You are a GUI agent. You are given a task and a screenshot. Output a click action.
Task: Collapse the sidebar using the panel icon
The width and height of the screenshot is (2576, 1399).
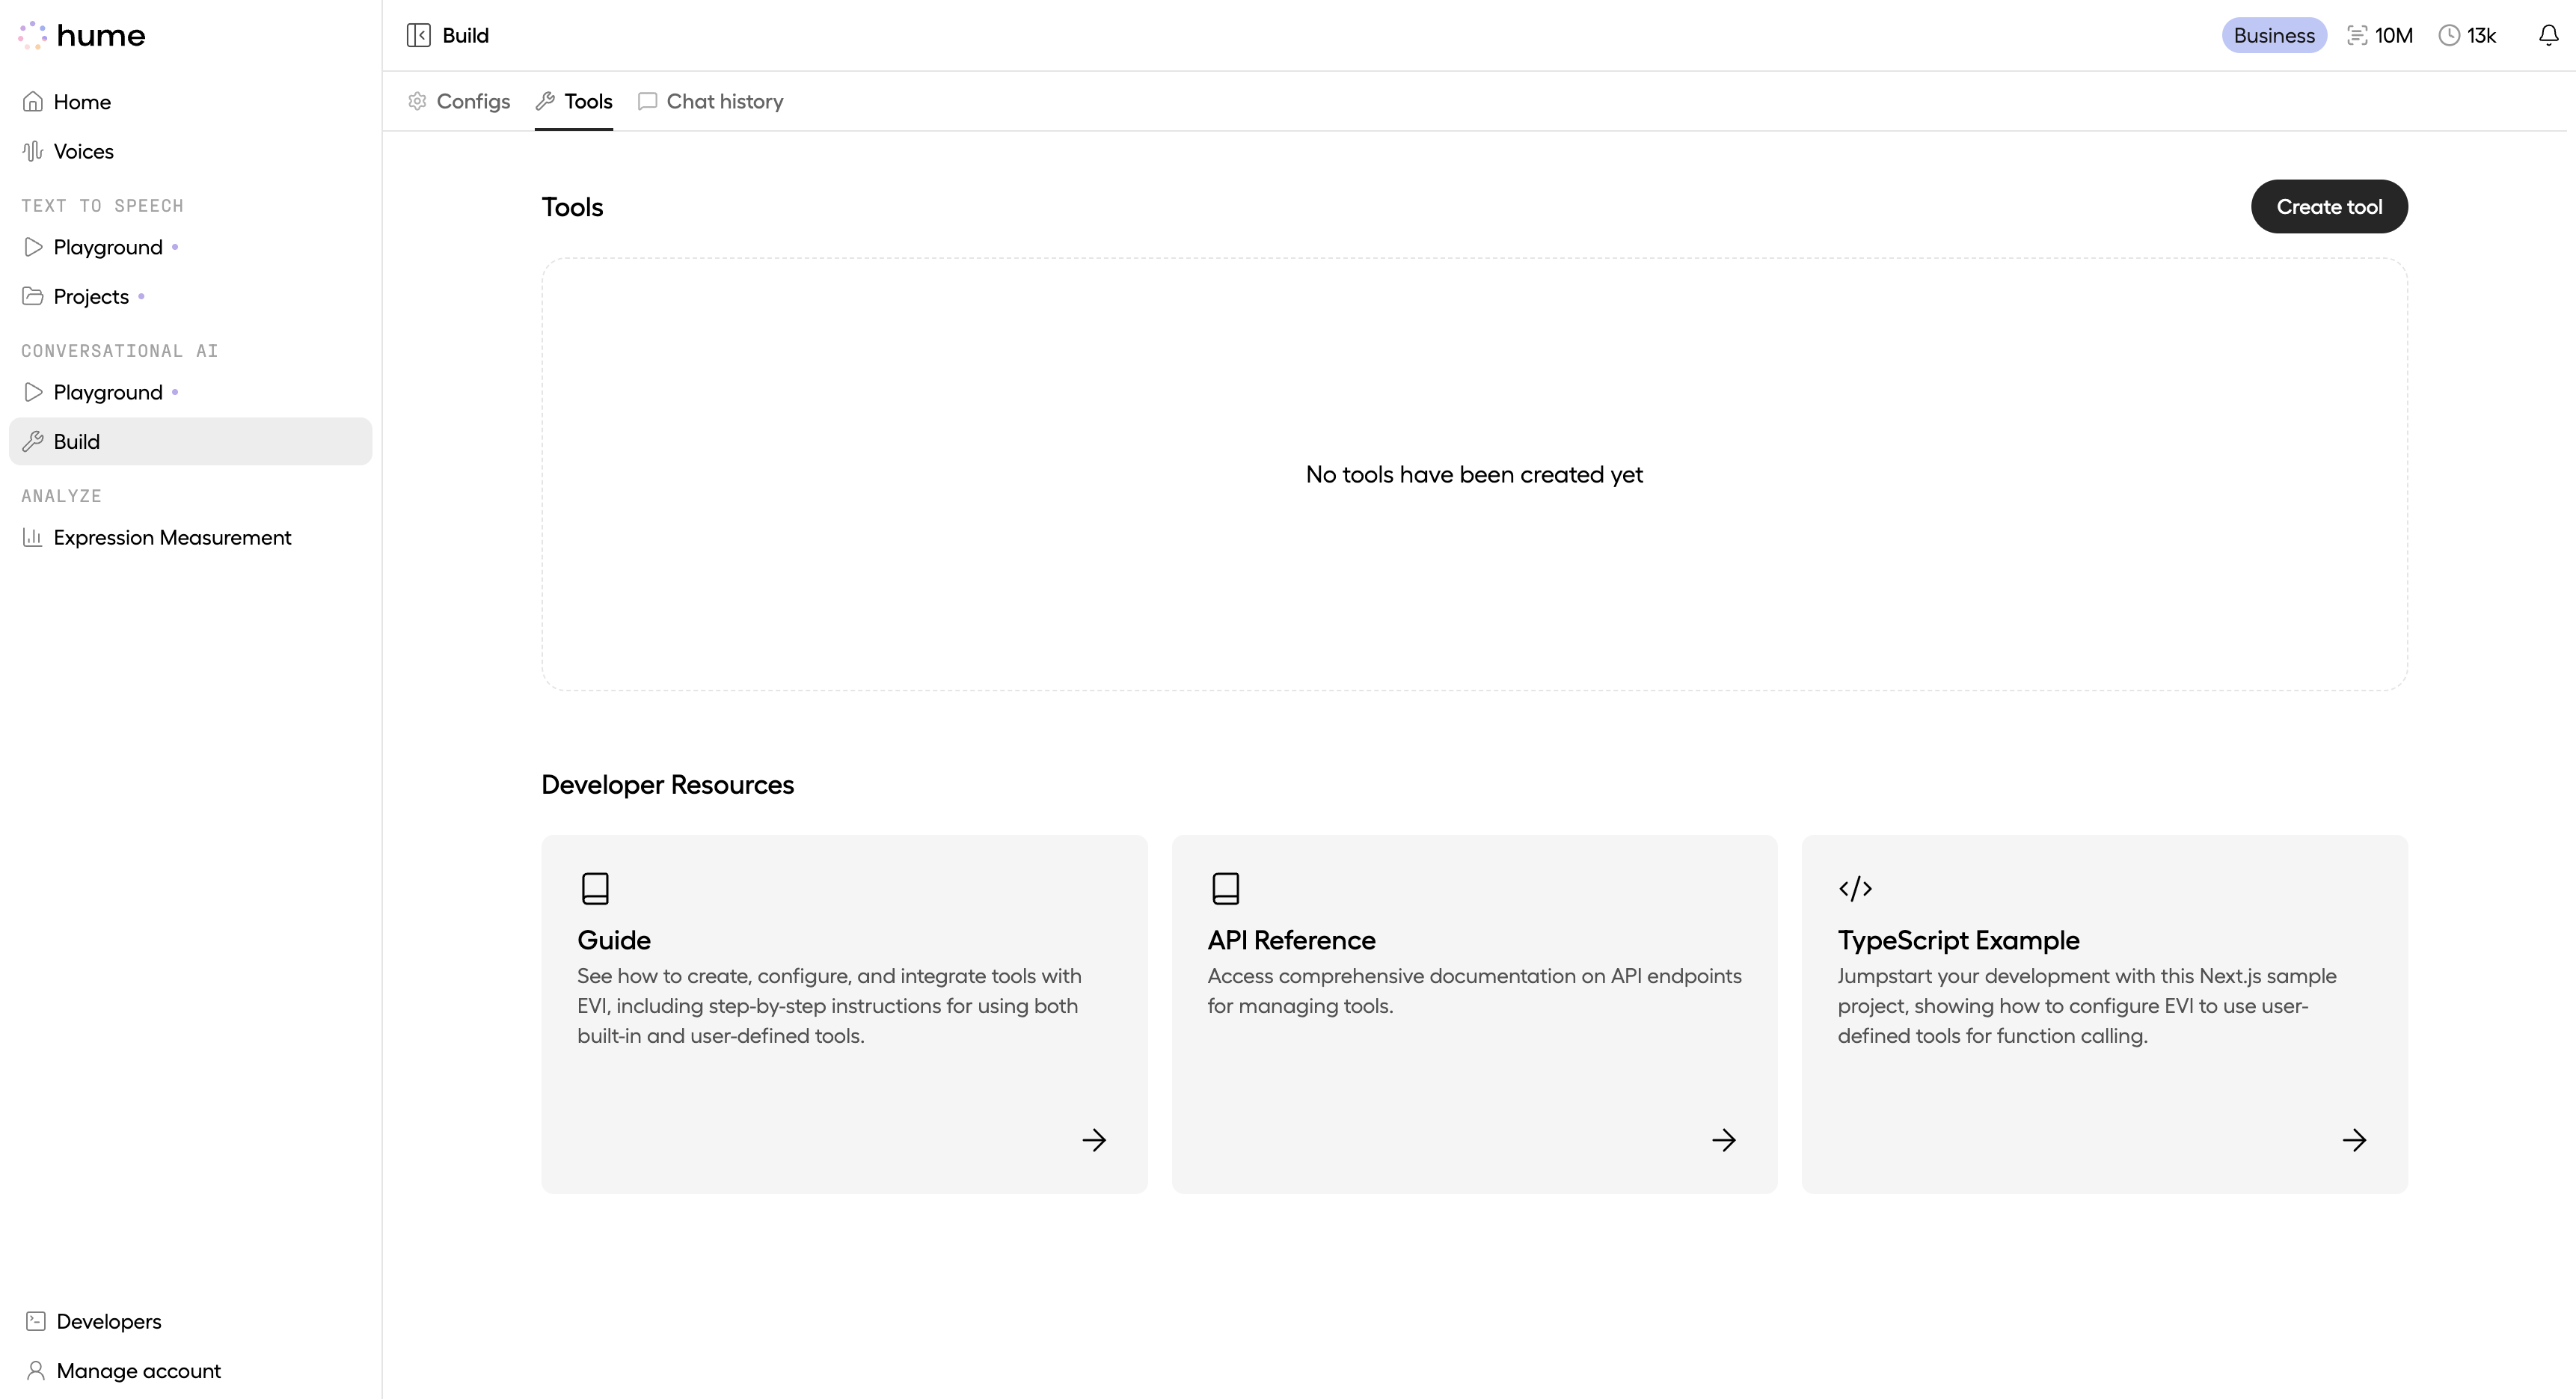coord(419,34)
